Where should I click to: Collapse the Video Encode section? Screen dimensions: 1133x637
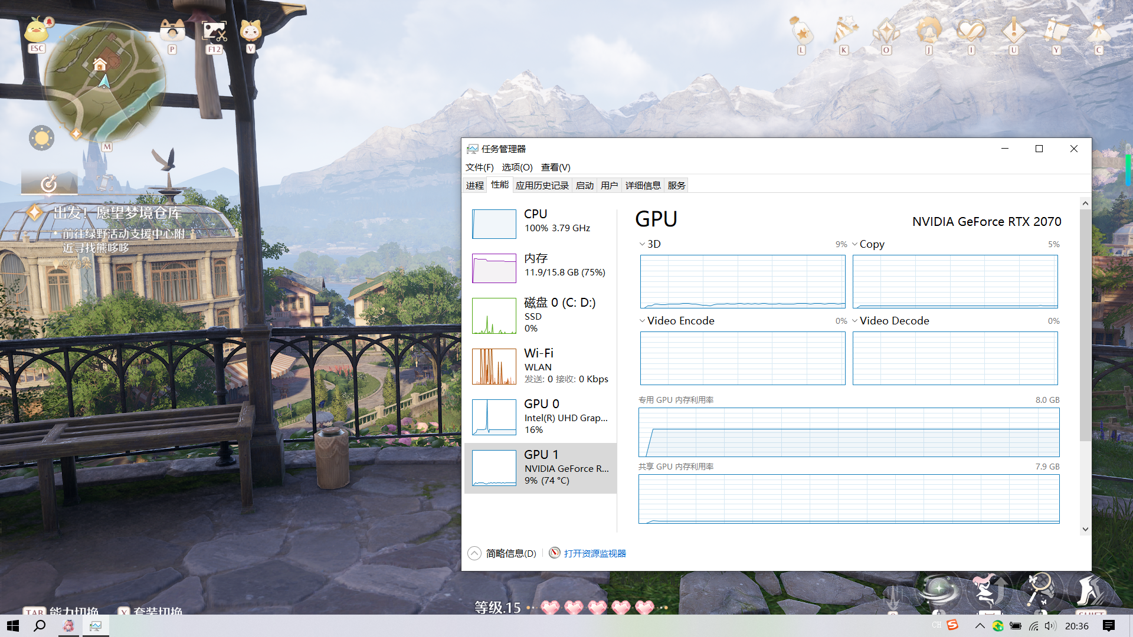pos(642,320)
